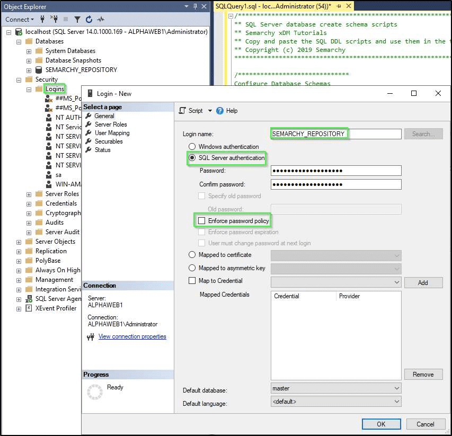Open the Server Roles page

tap(111, 124)
